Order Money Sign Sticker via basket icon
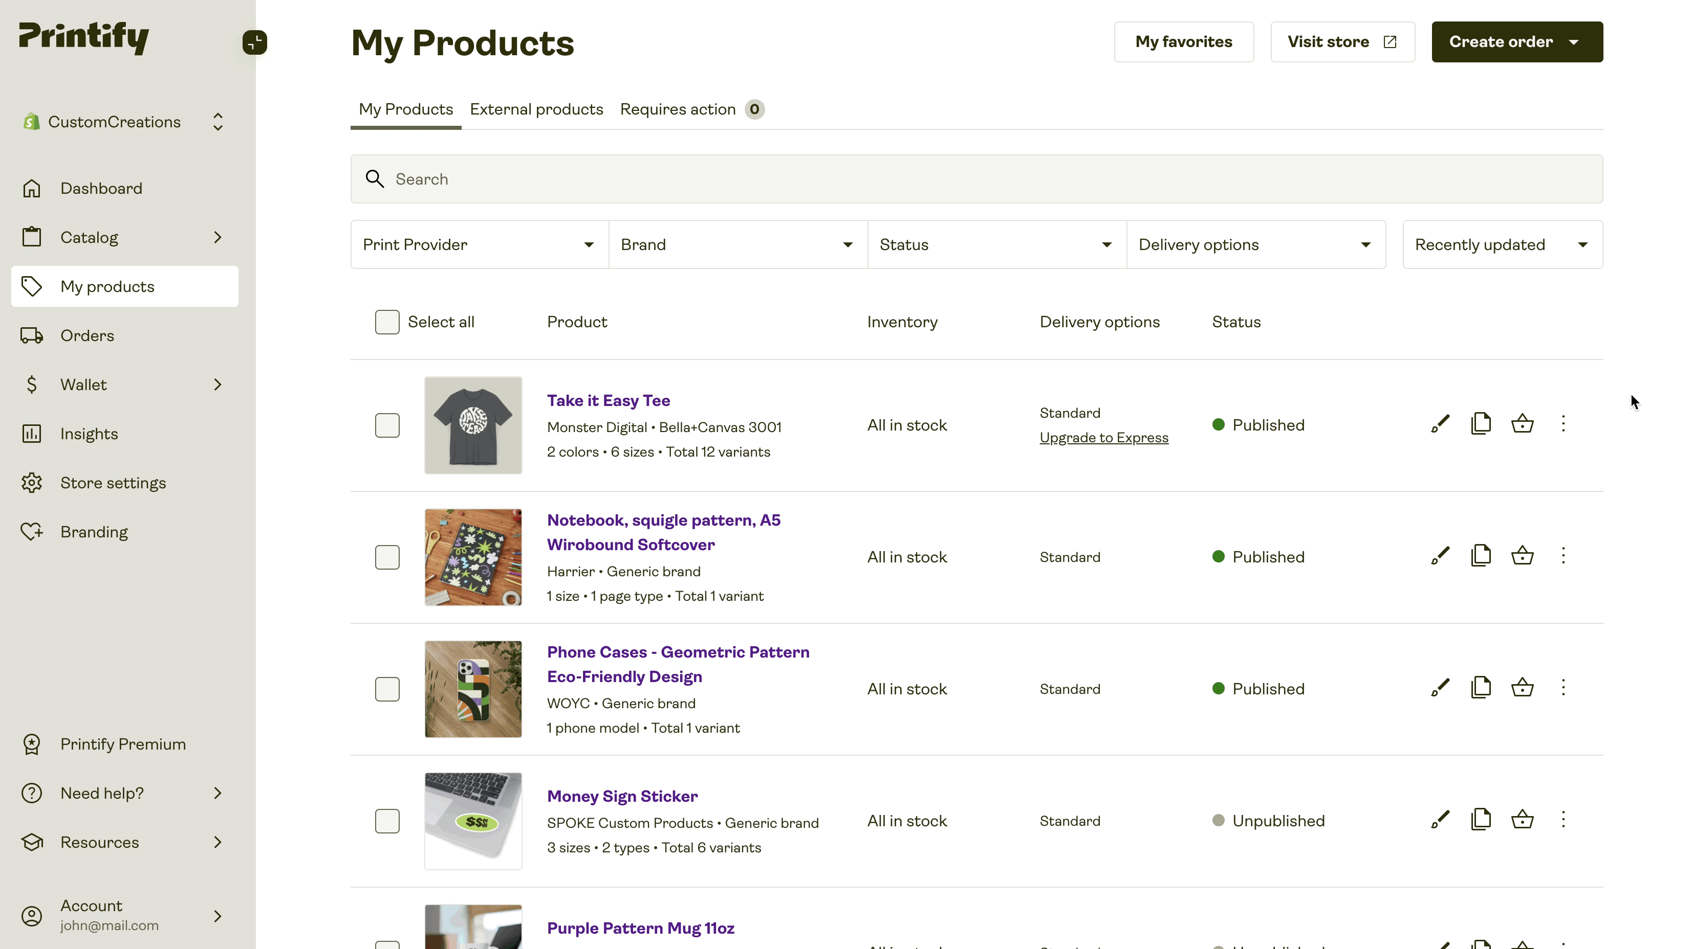 tap(1522, 820)
